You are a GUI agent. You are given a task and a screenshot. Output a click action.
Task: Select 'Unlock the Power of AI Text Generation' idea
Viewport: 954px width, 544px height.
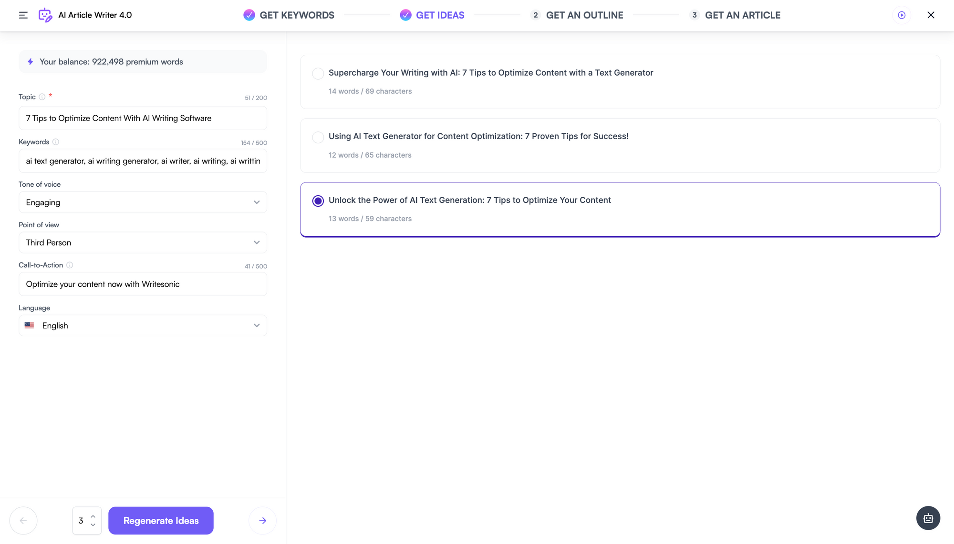(318, 201)
